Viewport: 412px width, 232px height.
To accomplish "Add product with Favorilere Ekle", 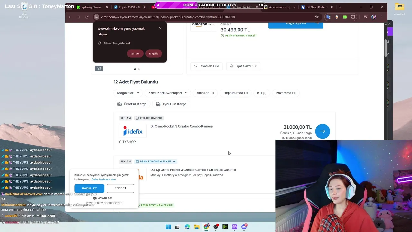I will coord(207,66).
